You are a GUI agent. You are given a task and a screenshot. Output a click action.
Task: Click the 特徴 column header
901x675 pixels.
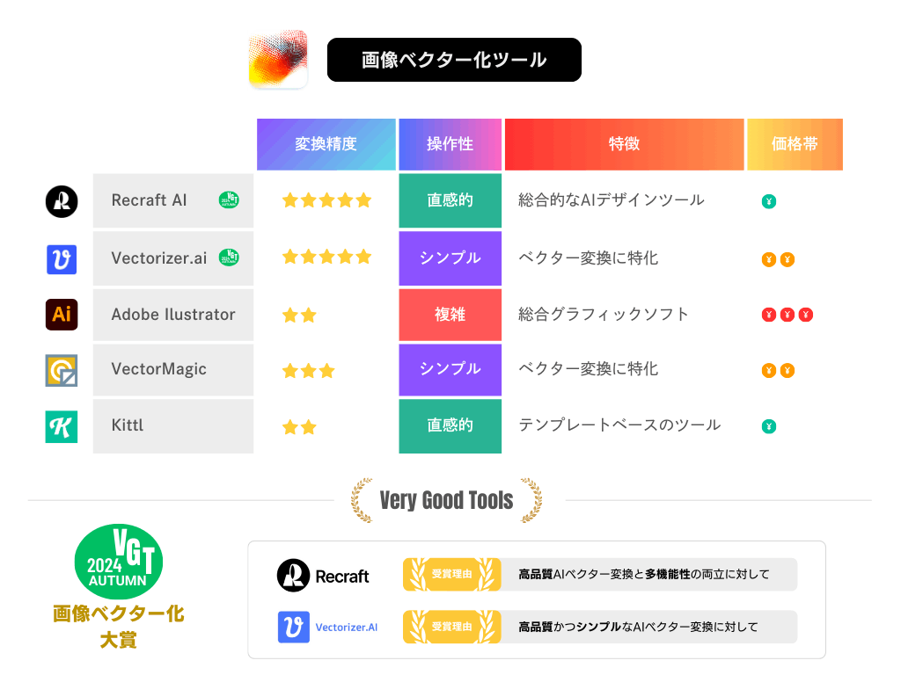(x=624, y=144)
